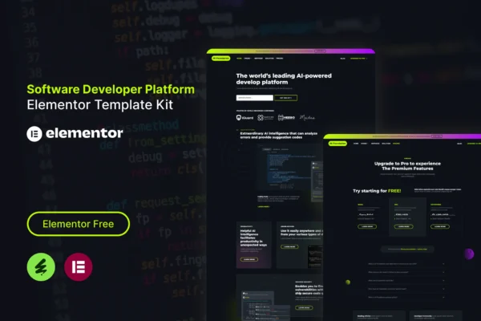Image resolution: width=481 pixels, height=321 pixels.
Task: Open PRICING in the left mockup navigation
Action: pyautogui.click(x=280, y=59)
